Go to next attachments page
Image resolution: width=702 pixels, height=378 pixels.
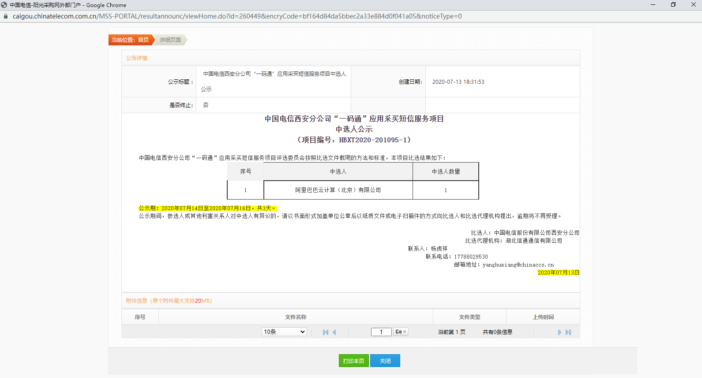[559, 332]
